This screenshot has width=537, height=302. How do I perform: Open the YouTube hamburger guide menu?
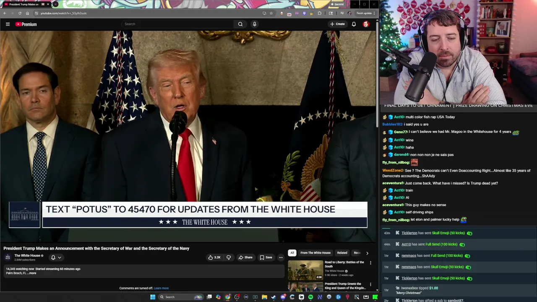pos(8,24)
